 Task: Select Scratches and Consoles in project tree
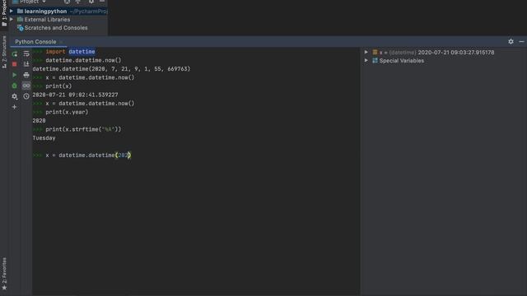56,28
